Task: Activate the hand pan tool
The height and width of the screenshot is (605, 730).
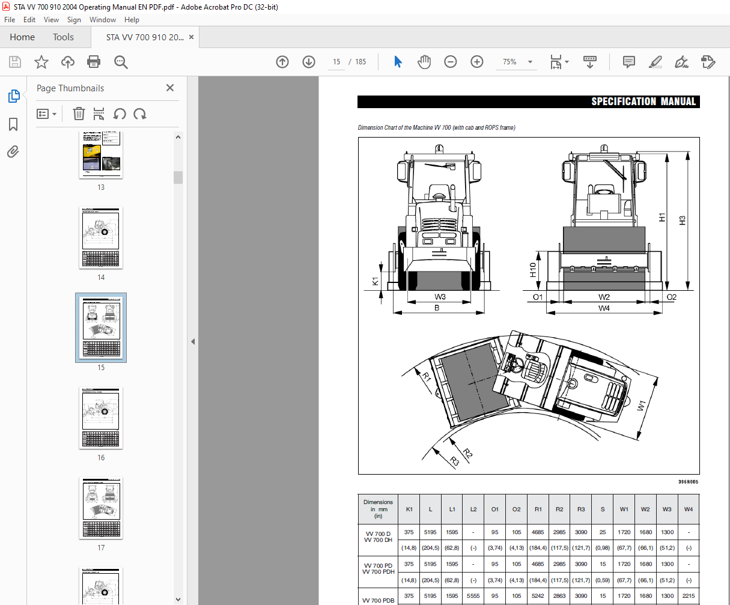Action: click(x=424, y=62)
